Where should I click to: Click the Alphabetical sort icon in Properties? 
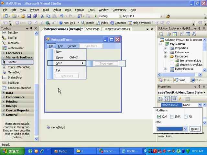(167, 99)
